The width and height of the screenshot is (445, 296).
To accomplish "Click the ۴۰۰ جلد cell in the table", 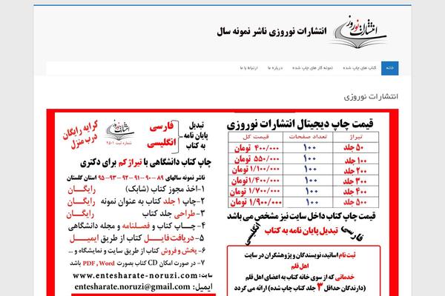I will click(x=355, y=192).
